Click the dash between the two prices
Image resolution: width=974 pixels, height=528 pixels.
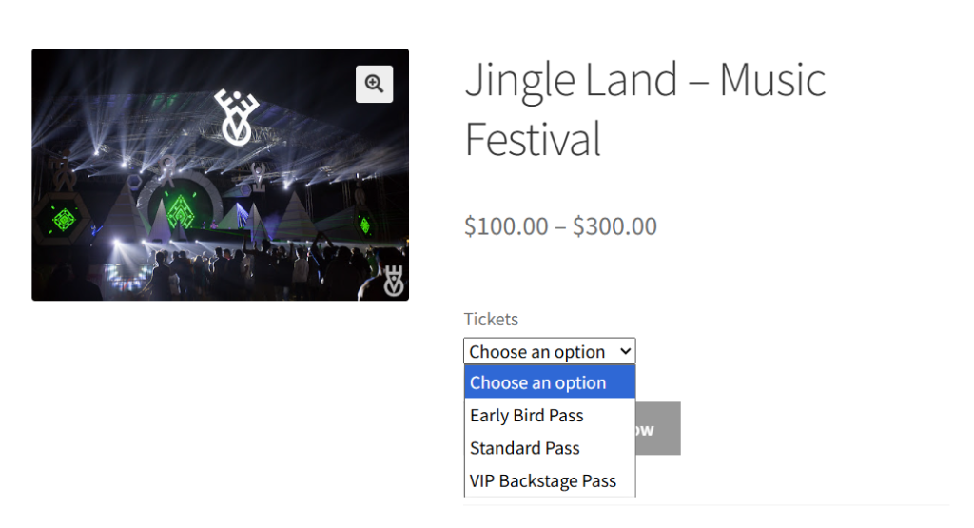click(x=560, y=226)
